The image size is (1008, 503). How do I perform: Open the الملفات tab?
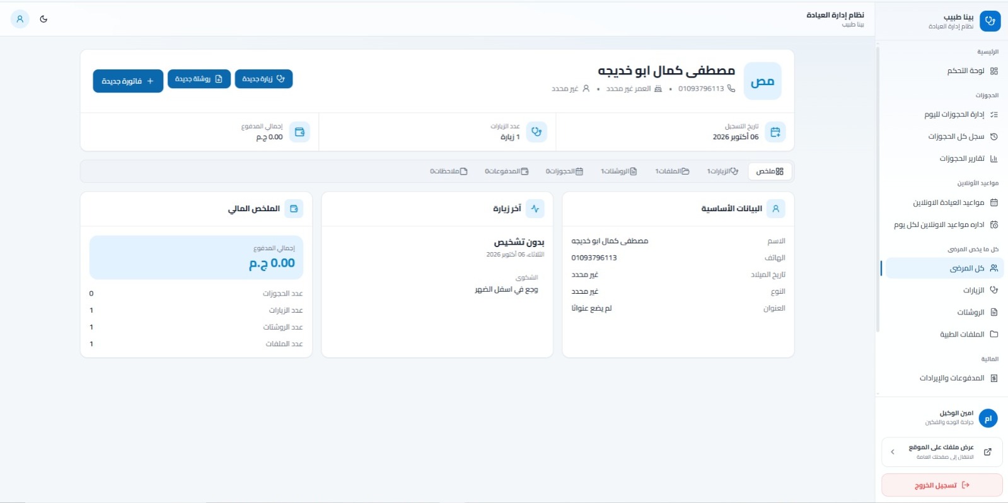coord(672,171)
